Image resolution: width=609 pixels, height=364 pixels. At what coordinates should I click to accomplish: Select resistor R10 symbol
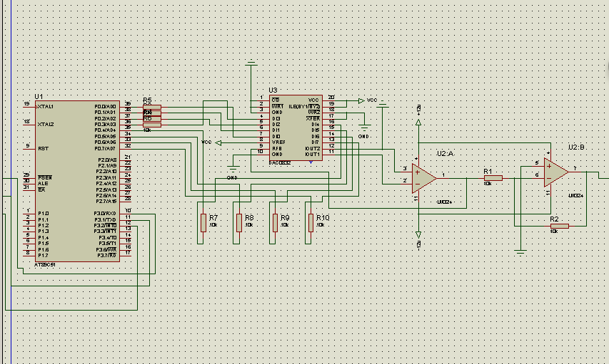click(x=311, y=223)
